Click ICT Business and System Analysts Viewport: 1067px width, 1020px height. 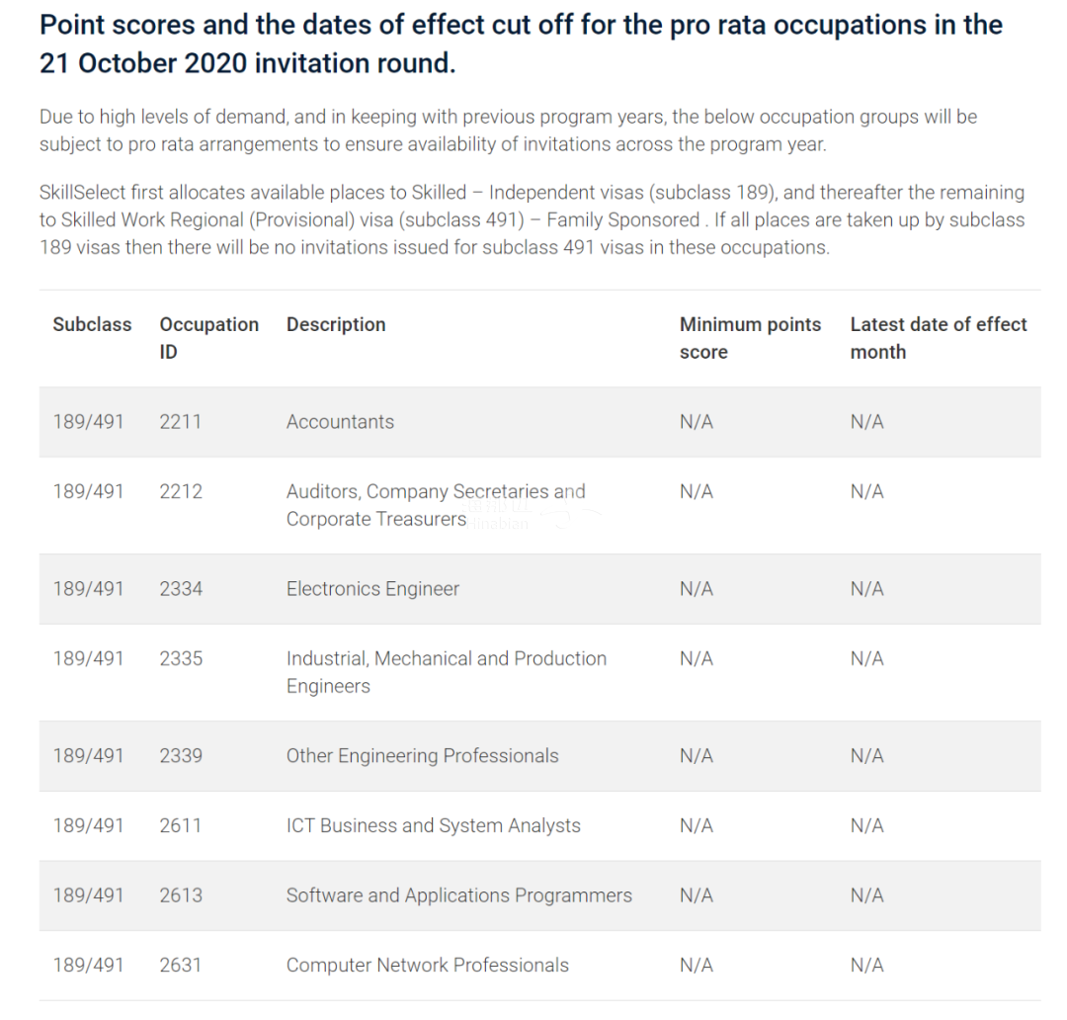coord(434,826)
